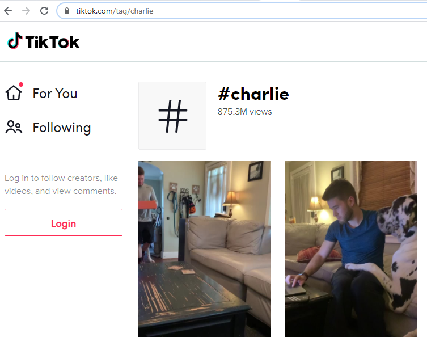Click the Following people icon

[x=14, y=127]
